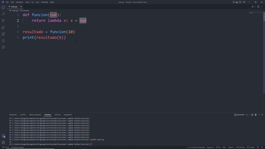Click line number 2 in gutter
The image size is (265, 149).
[x=18, y=21]
